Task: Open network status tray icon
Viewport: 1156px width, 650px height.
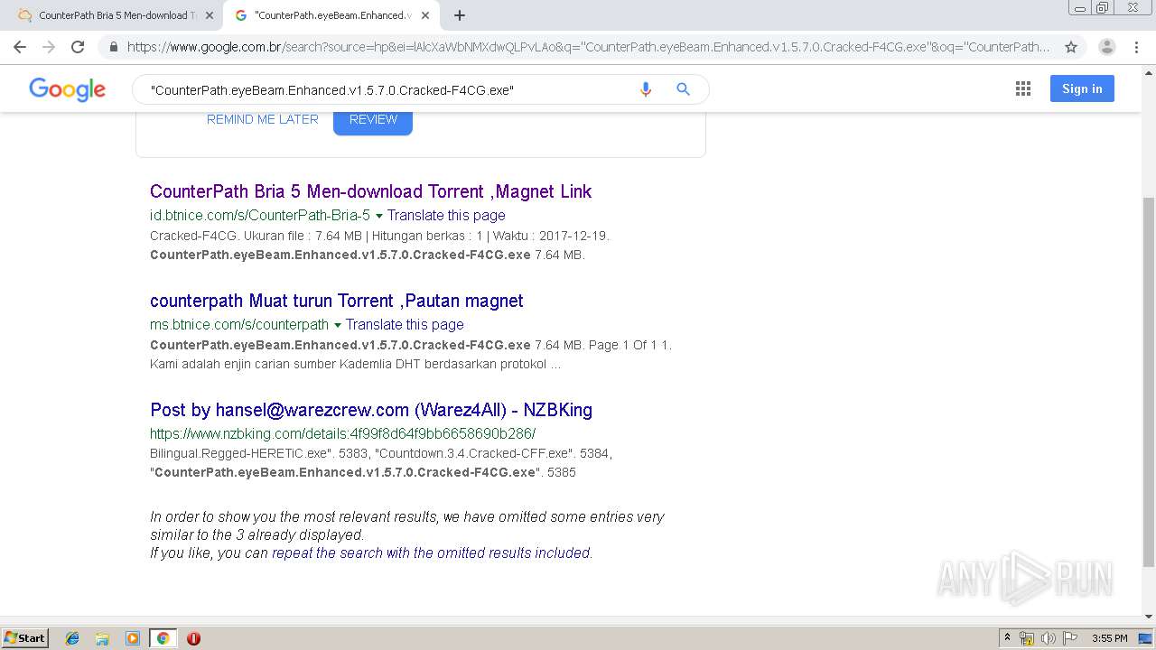Action: [x=1027, y=638]
